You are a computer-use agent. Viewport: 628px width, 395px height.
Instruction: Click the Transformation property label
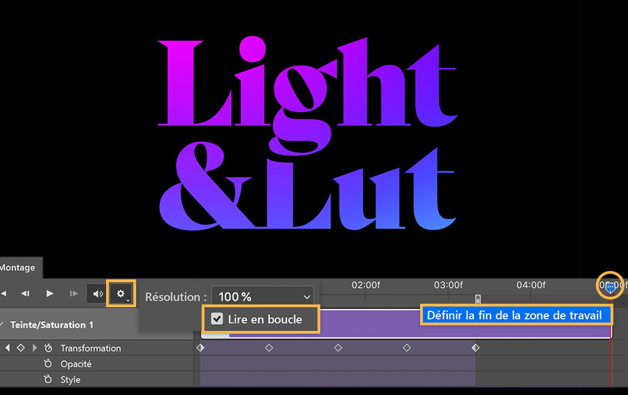click(x=91, y=348)
